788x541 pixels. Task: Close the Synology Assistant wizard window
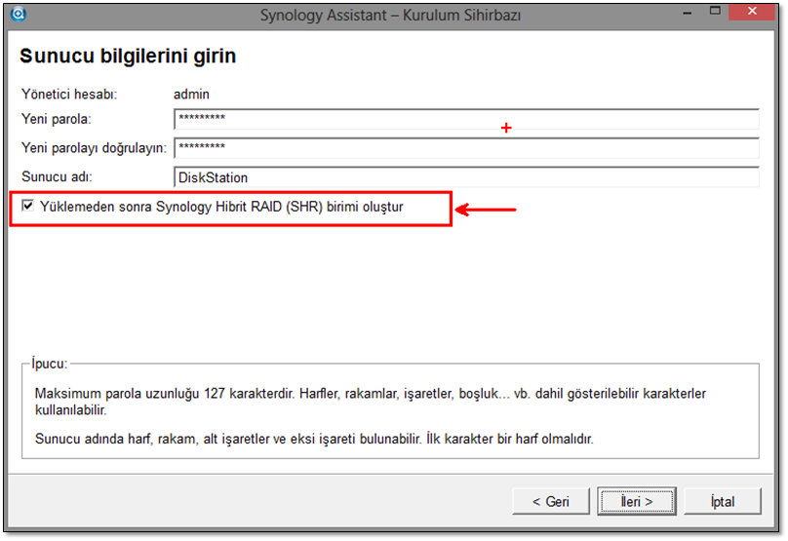[752, 12]
